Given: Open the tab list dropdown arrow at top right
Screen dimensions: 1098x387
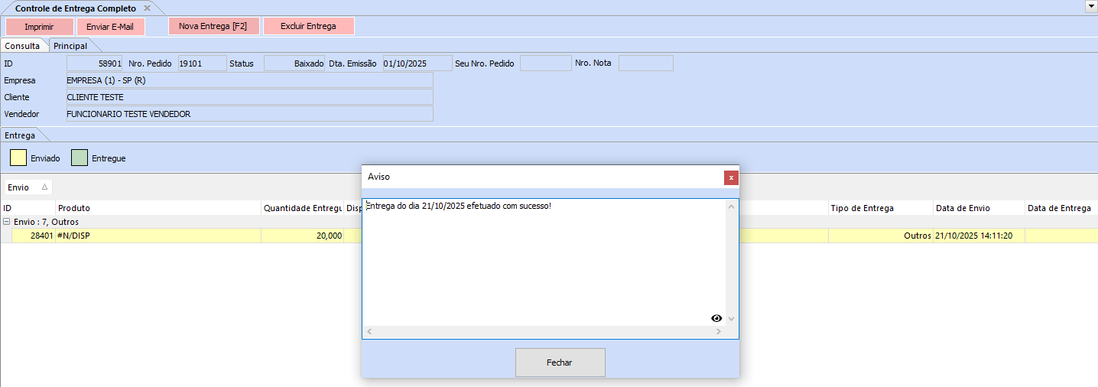Looking at the screenshot, I should click(1090, 6).
